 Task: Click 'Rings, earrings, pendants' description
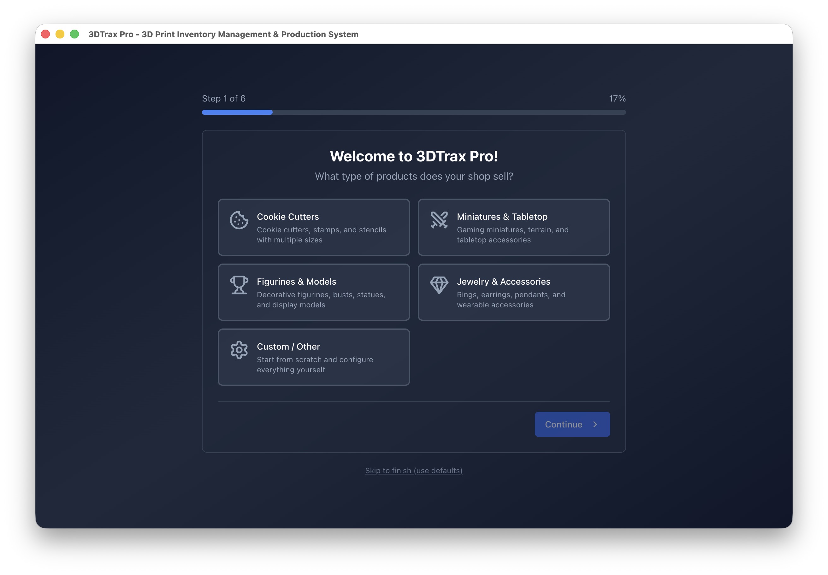click(x=511, y=299)
